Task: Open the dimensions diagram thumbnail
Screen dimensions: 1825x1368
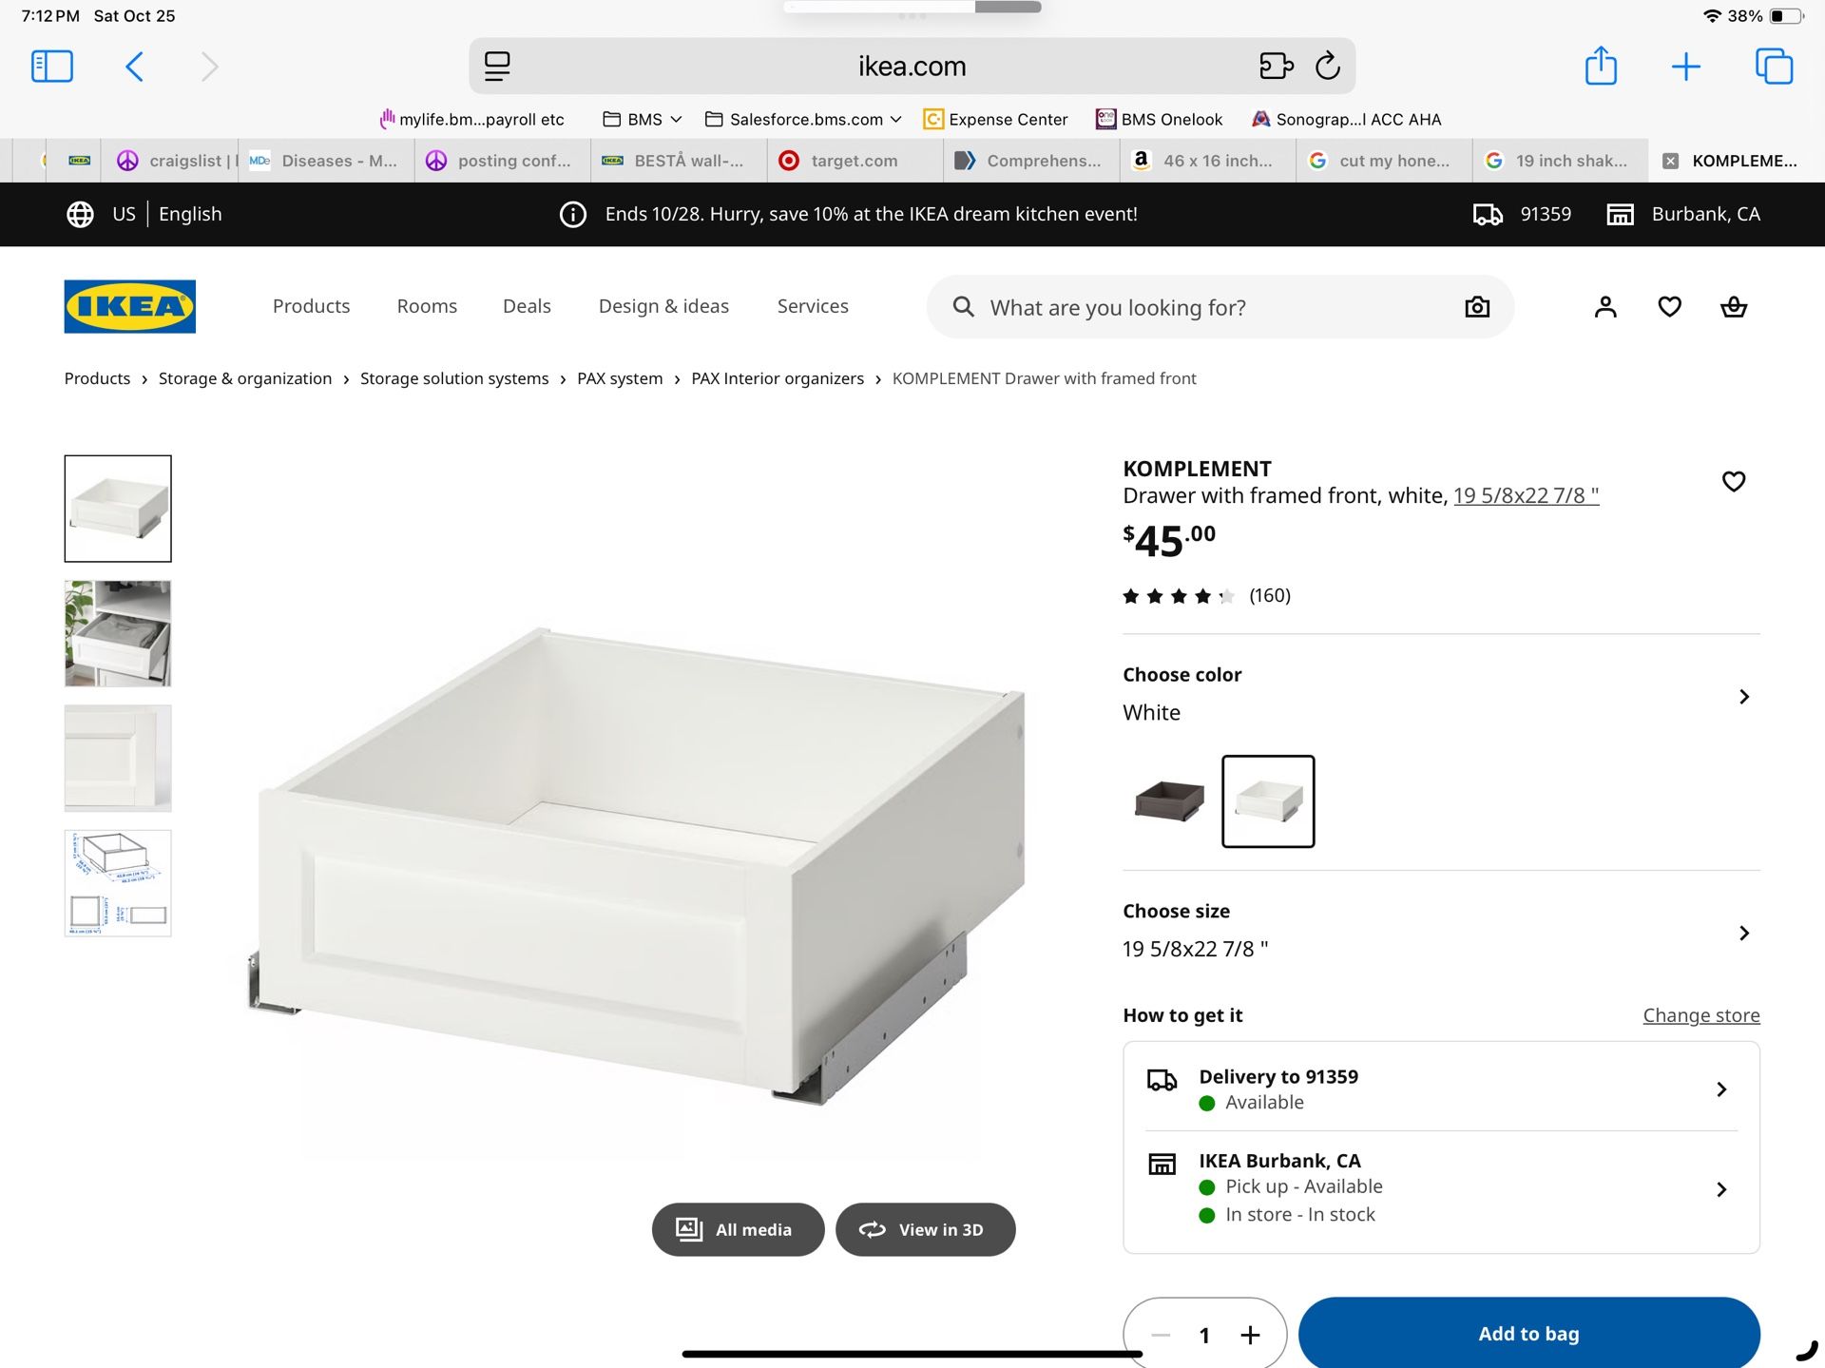Action: 117,883
